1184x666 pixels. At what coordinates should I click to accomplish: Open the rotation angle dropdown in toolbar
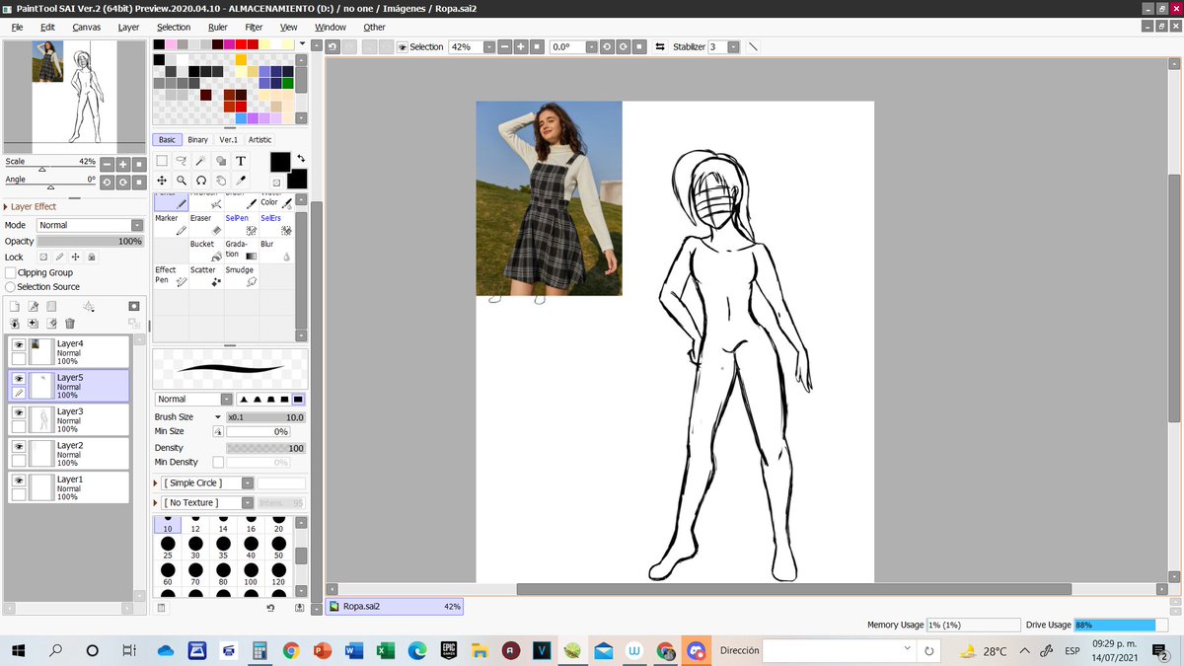tap(591, 46)
